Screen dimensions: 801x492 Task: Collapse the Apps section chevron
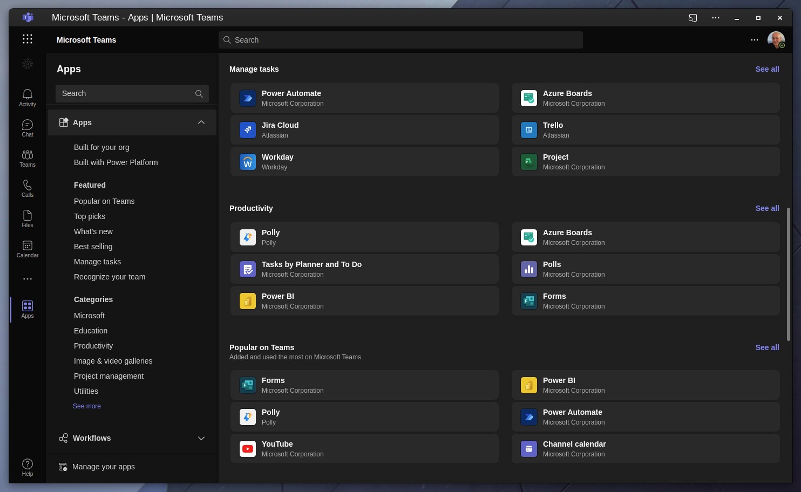click(201, 122)
